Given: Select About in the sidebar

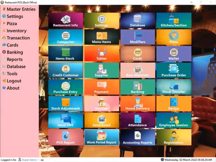Looking at the screenshot, I should (x=11, y=88).
